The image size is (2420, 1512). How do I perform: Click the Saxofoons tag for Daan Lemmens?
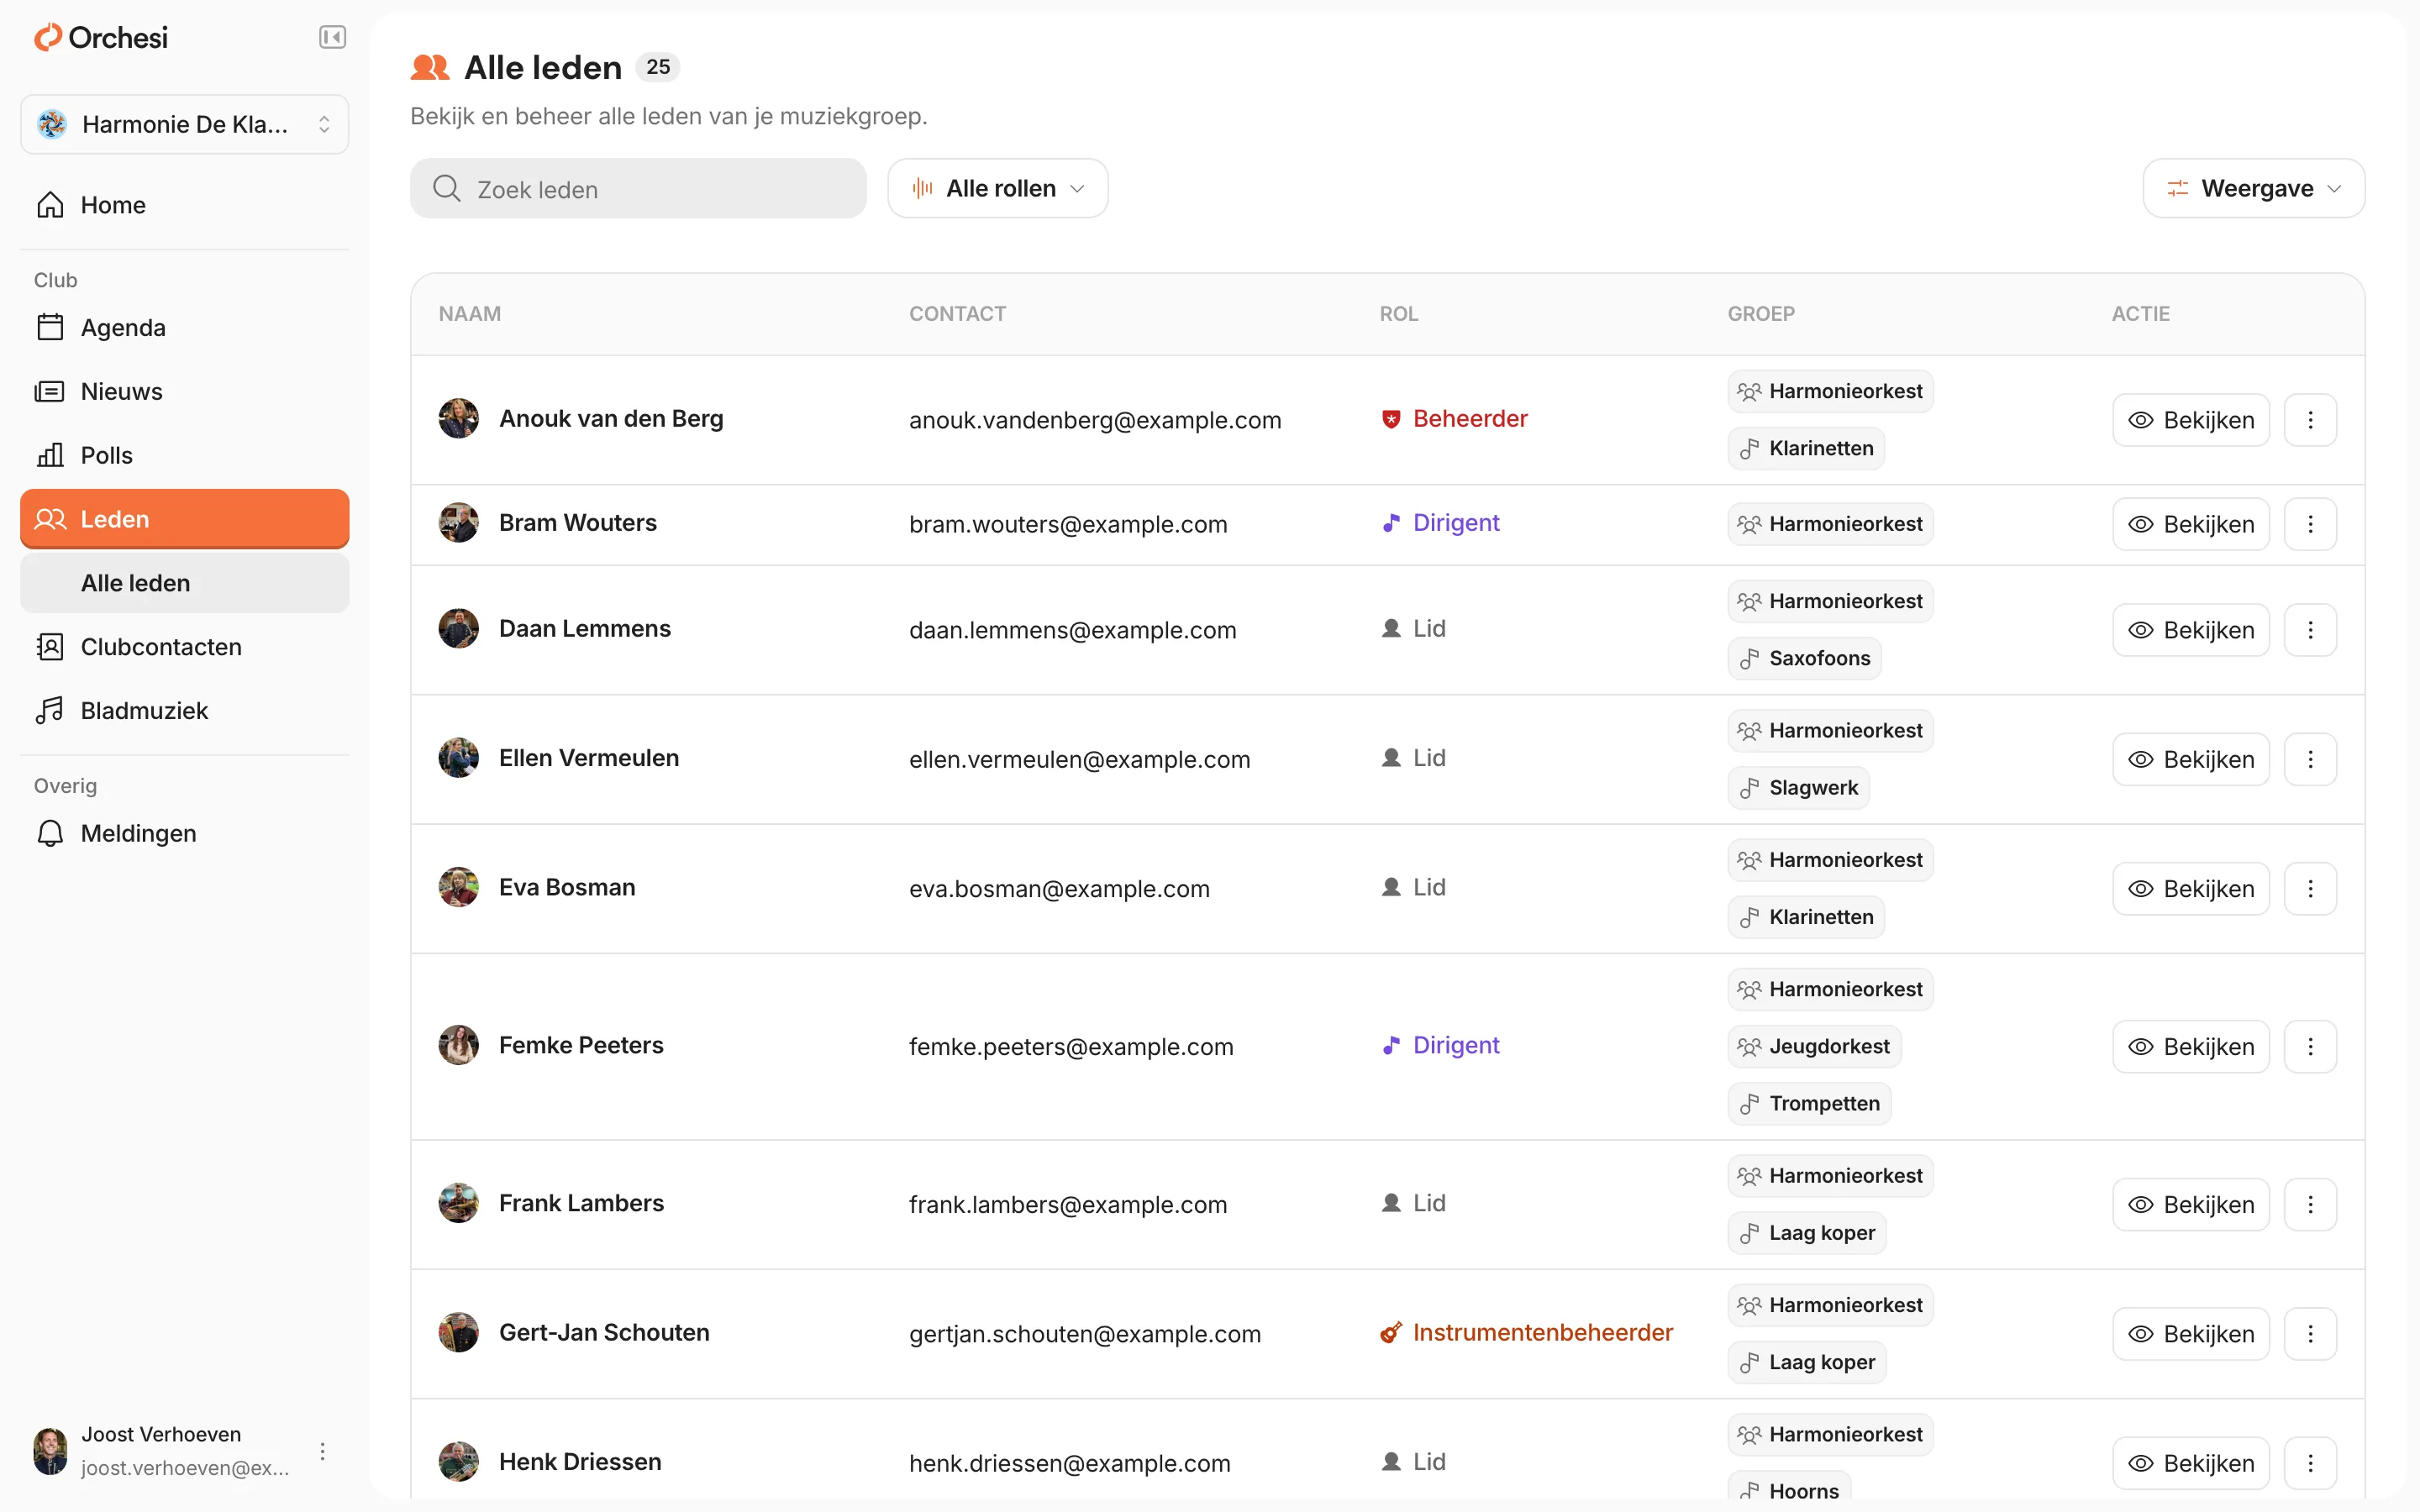pos(1804,658)
